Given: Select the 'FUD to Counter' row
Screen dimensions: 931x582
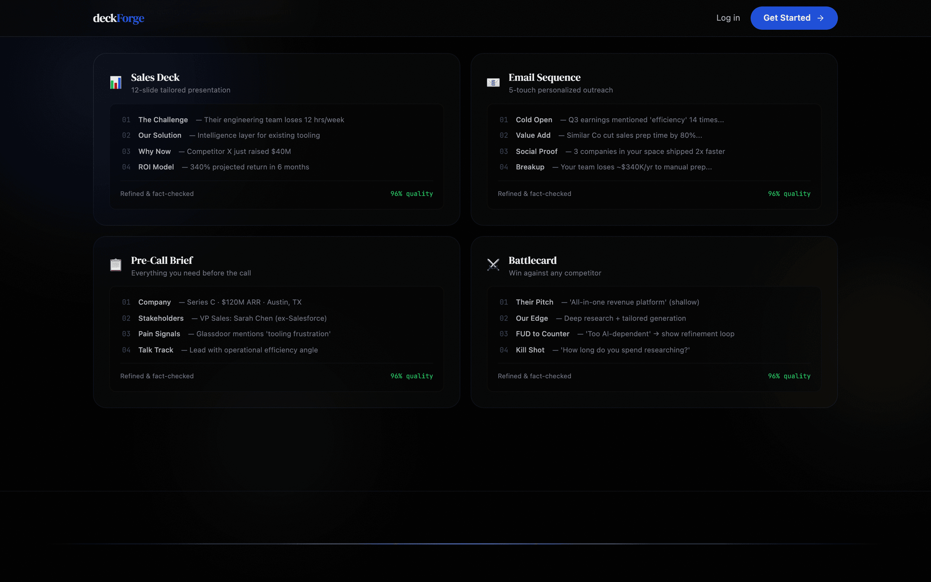Looking at the screenshot, I should (654, 334).
